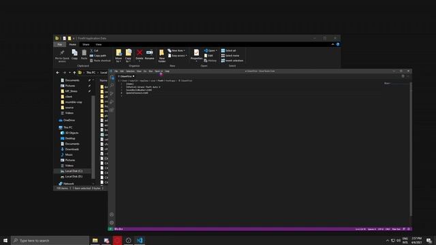The width and height of the screenshot is (436, 245).
Task: Select Local Disk (C:) in navigation pane
Action: click(x=72, y=171)
